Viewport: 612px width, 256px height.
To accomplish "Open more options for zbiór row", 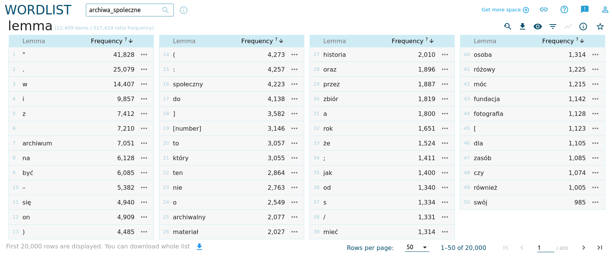I will 445,99.
